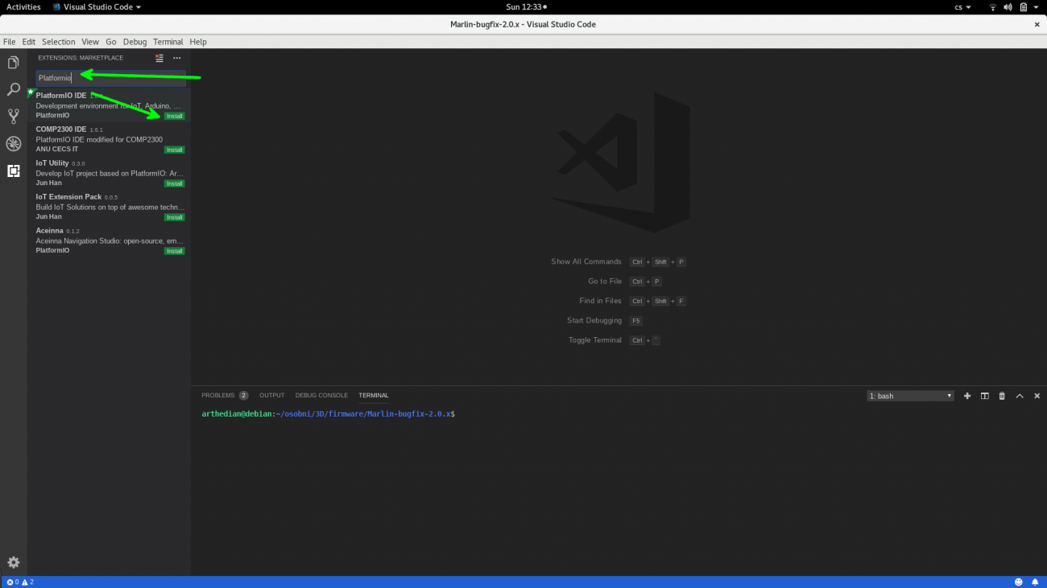The width and height of the screenshot is (1047, 588).
Task: Open keyboard layout cs indicator
Action: pyautogui.click(x=962, y=7)
